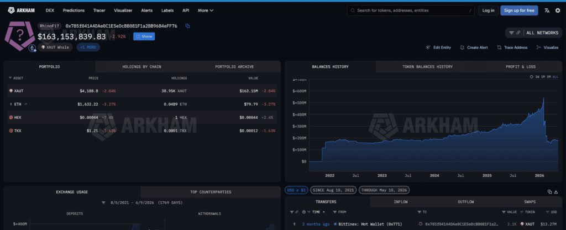This screenshot has width=566, height=230.
Task: Expand the +1 MORE tags
Action: click(88, 48)
